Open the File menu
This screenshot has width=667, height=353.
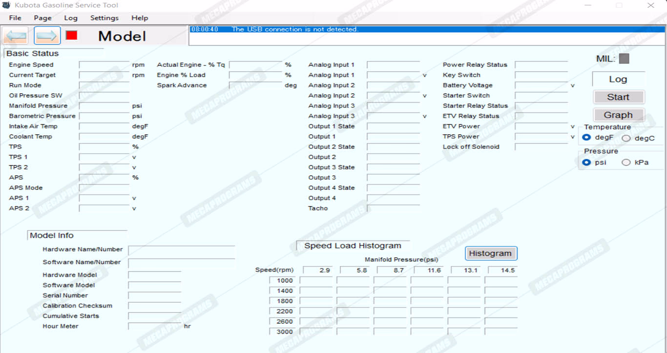coord(15,18)
